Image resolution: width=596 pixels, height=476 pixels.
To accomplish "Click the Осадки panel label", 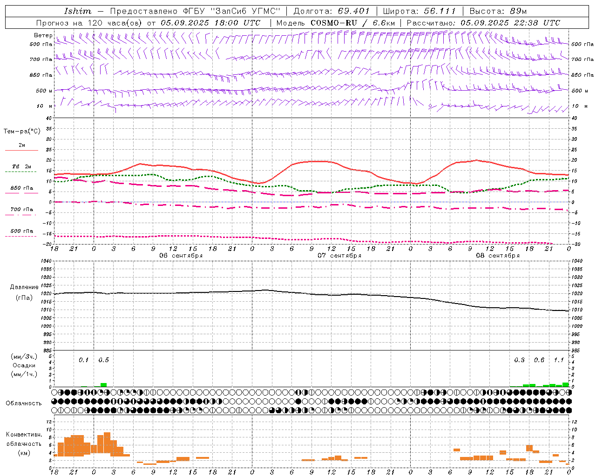I will click(x=24, y=365).
